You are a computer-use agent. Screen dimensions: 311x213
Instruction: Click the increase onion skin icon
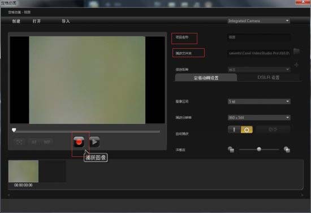pyautogui.click(x=287, y=149)
